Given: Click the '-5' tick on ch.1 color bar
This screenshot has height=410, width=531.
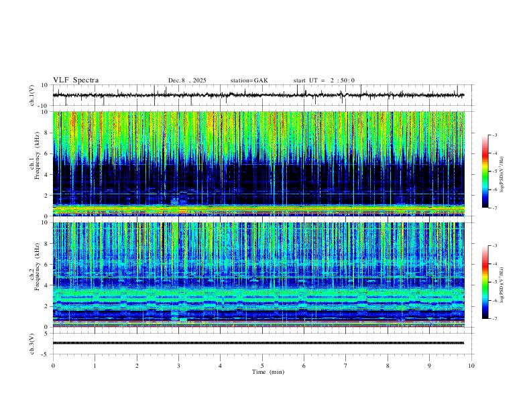Looking at the screenshot, I should [x=495, y=172].
